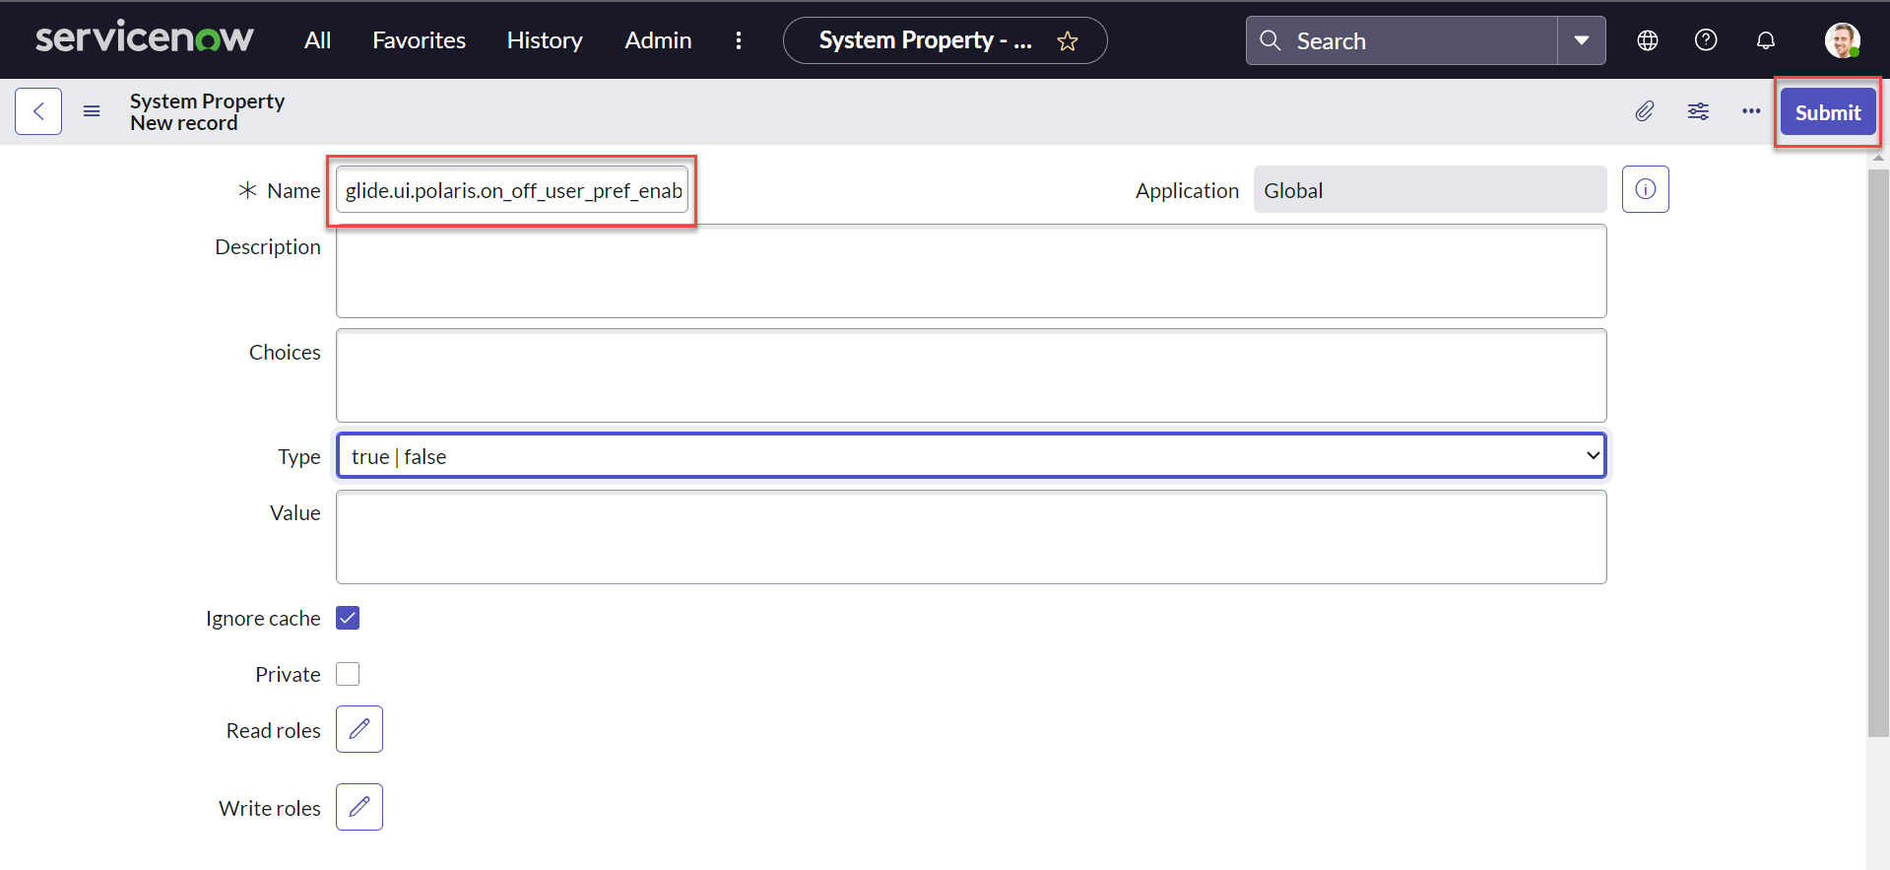The width and height of the screenshot is (1890, 870).
Task: Expand the header overflow menu dots
Action: pos(739,40)
